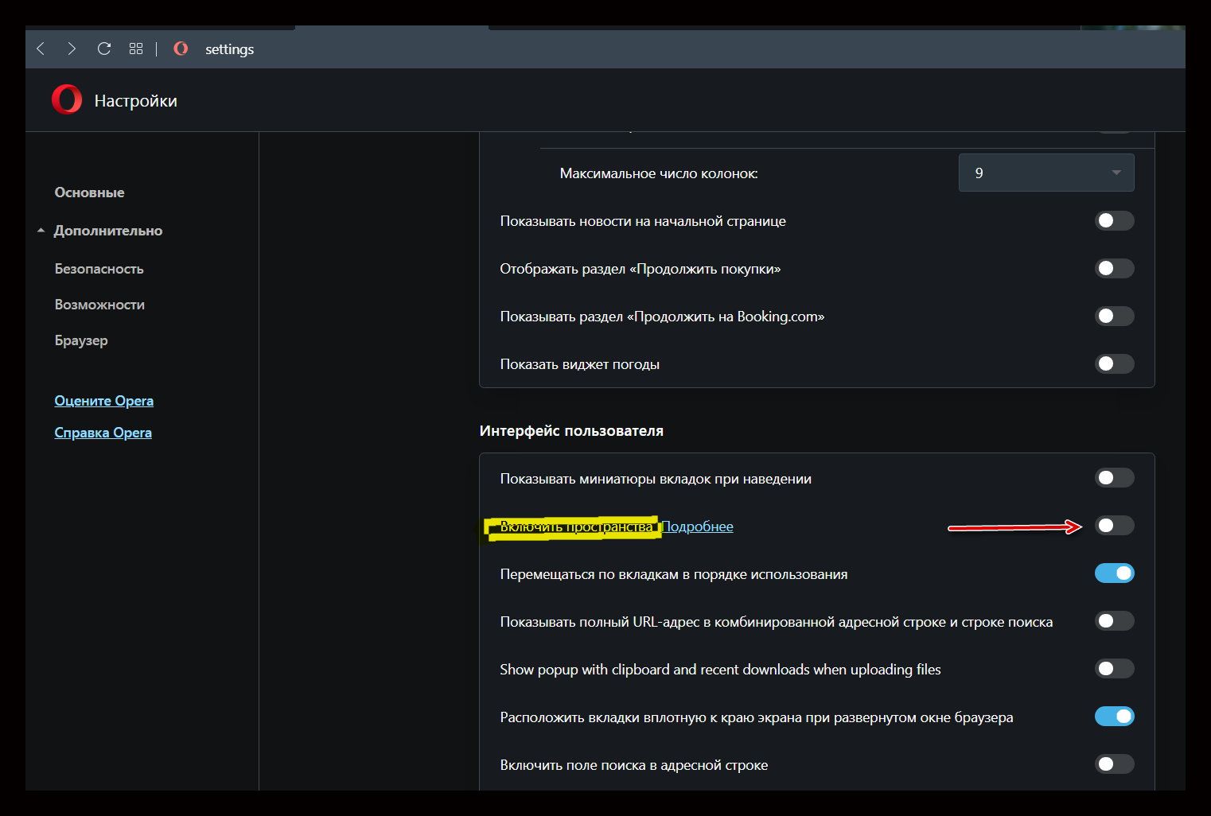Disable Перемещаться по вкладкам в порядке использования
This screenshot has height=816, width=1211.
1115,573
